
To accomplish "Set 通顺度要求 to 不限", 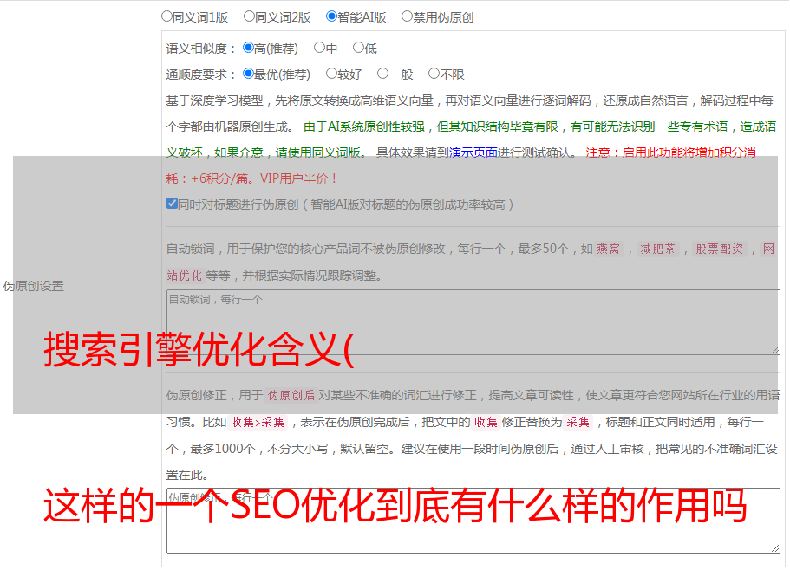I will click(x=434, y=74).
